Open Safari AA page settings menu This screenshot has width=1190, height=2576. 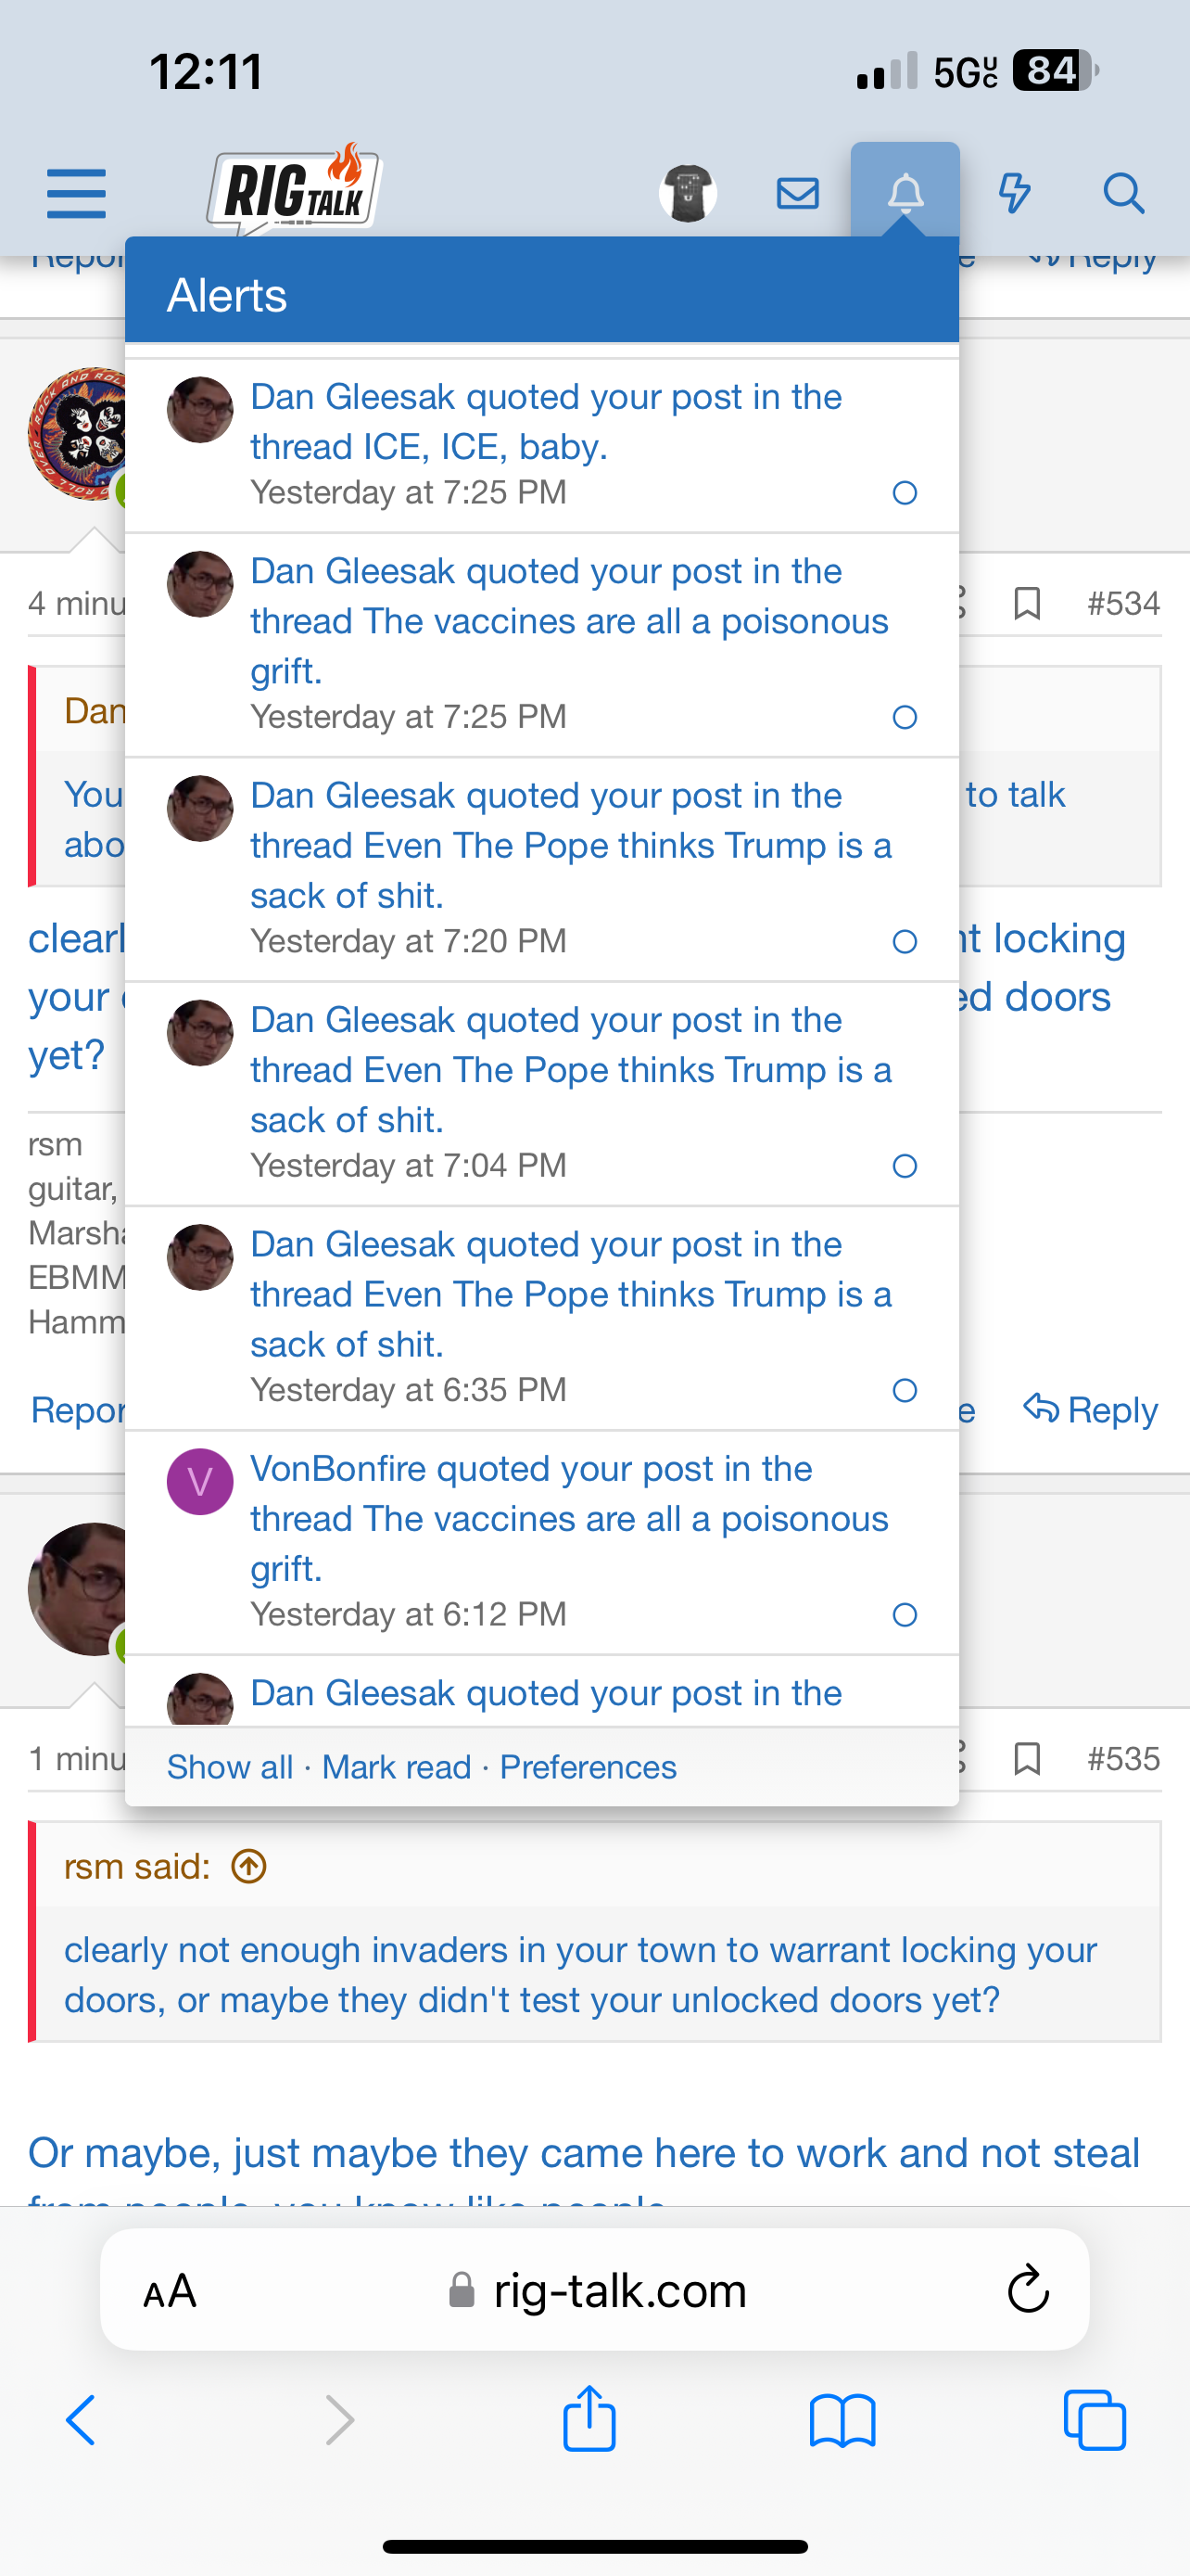(170, 2291)
